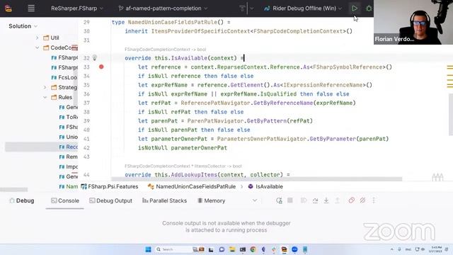Select the Nam file in the tree
This screenshot has width=453, height=255.
69,186
